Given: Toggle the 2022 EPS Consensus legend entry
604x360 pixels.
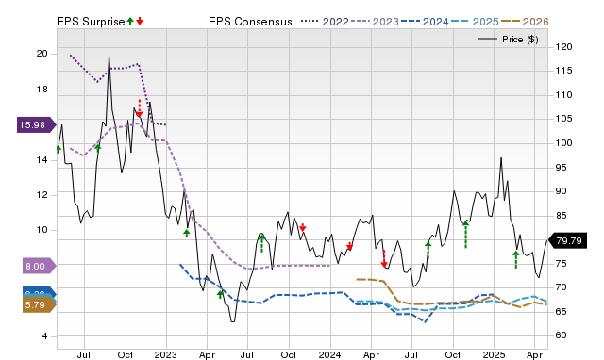Looking at the screenshot, I should (x=325, y=22).
